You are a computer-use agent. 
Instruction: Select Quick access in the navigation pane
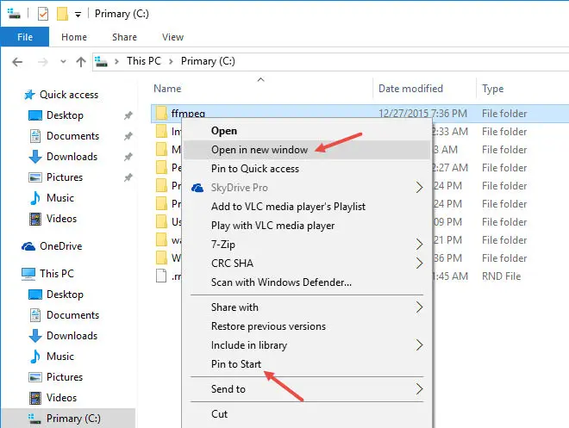(x=69, y=95)
